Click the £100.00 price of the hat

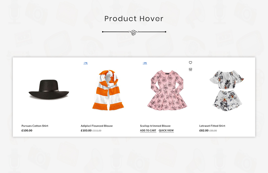point(27,130)
